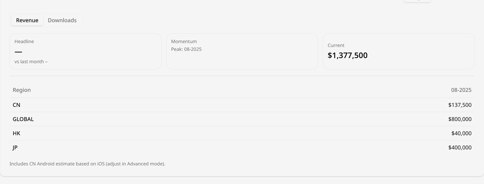Select the CN region row

coord(242,105)
